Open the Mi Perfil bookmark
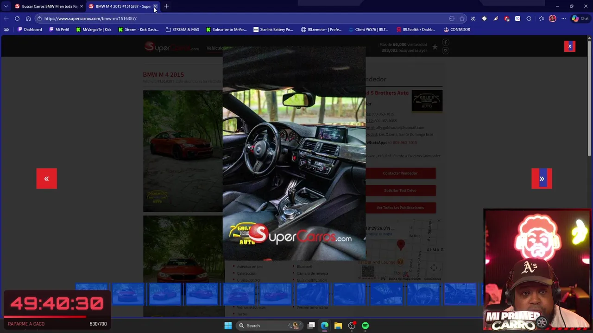This screenshot has height=333, width=593. tap(59, 30)
